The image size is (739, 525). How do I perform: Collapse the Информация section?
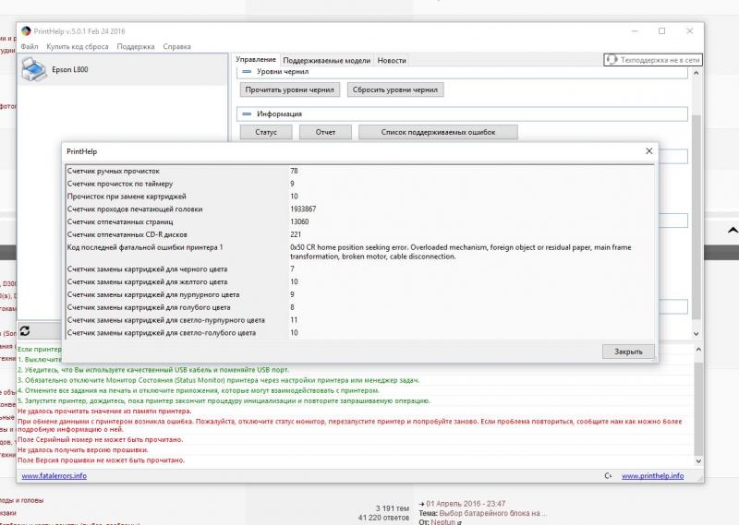tap(247, 113)
